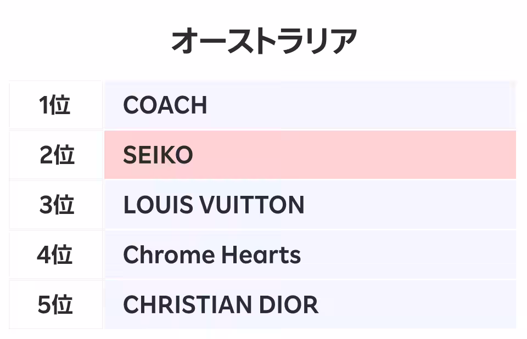Click the SEIKO text label
Screen dimensions: 527x339
(158, 156)
